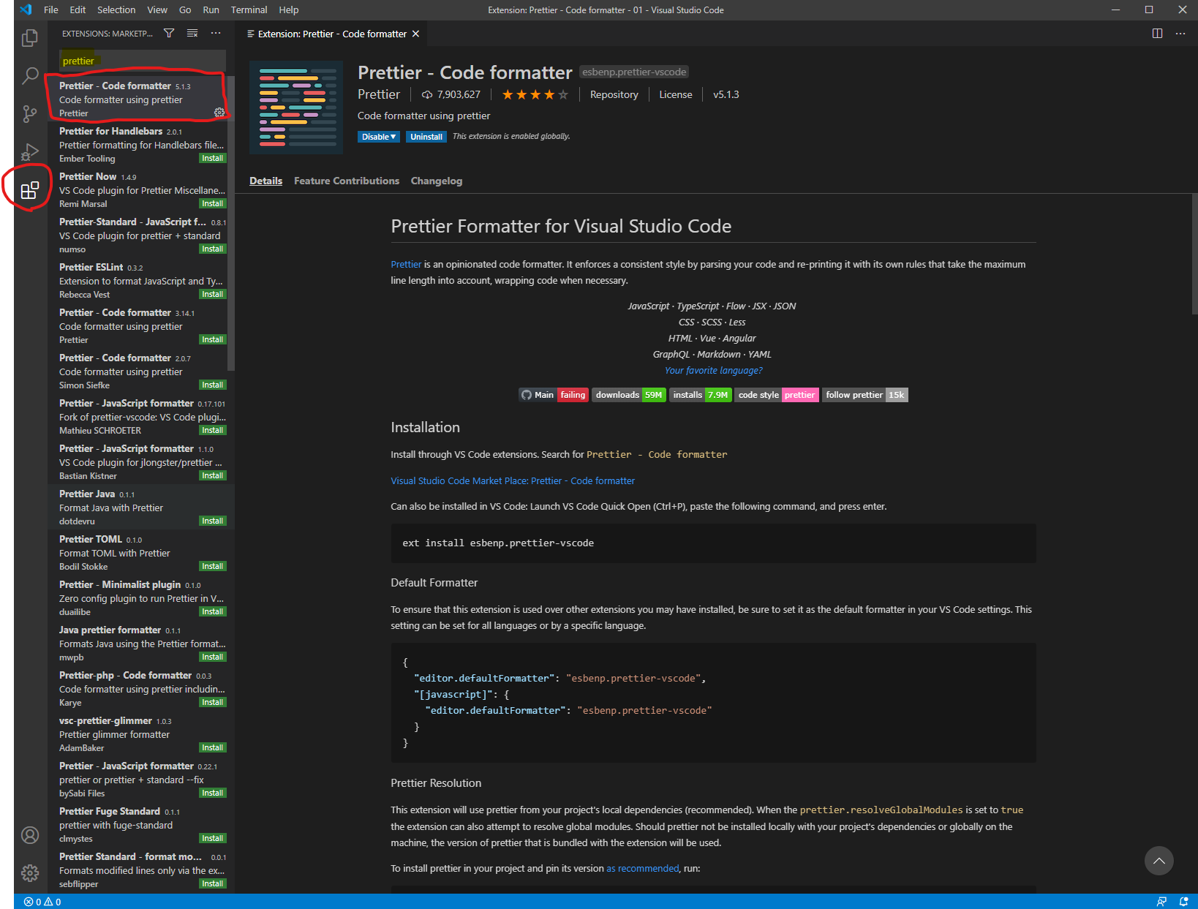
Task: Follow the 'as recommended' link
Action: 643,869
